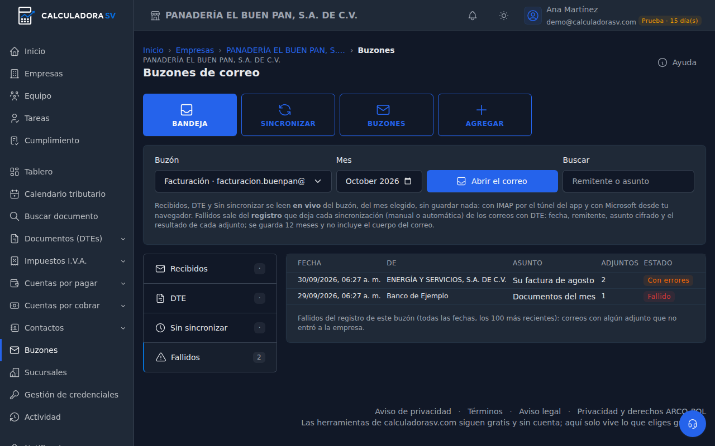Open the Tablero dashboard

[67, 172]
